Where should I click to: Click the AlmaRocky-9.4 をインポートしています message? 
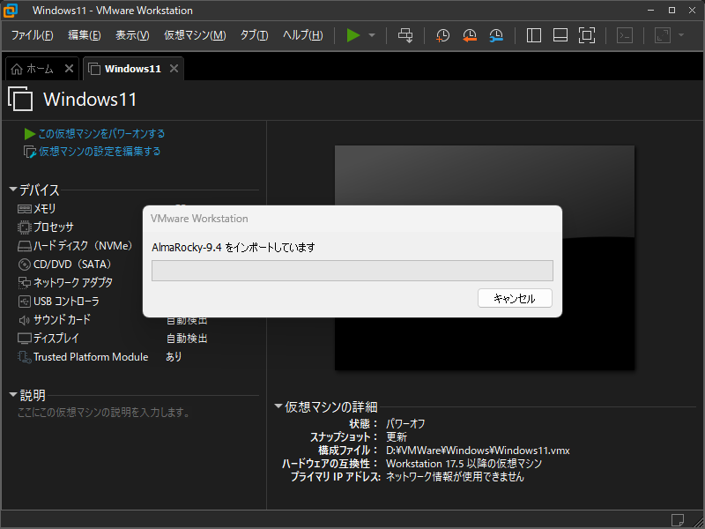pyautogui.click(x=234, y=247)
